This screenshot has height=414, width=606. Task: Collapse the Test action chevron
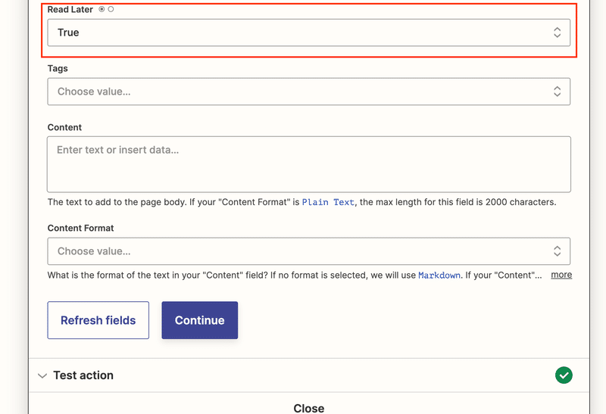click(42, 375)
